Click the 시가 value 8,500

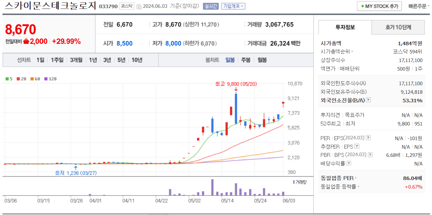124,43
